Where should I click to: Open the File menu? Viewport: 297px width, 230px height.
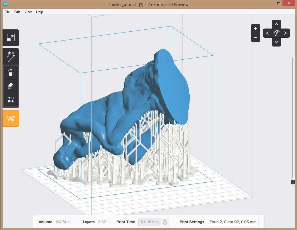tap(7, 12)
